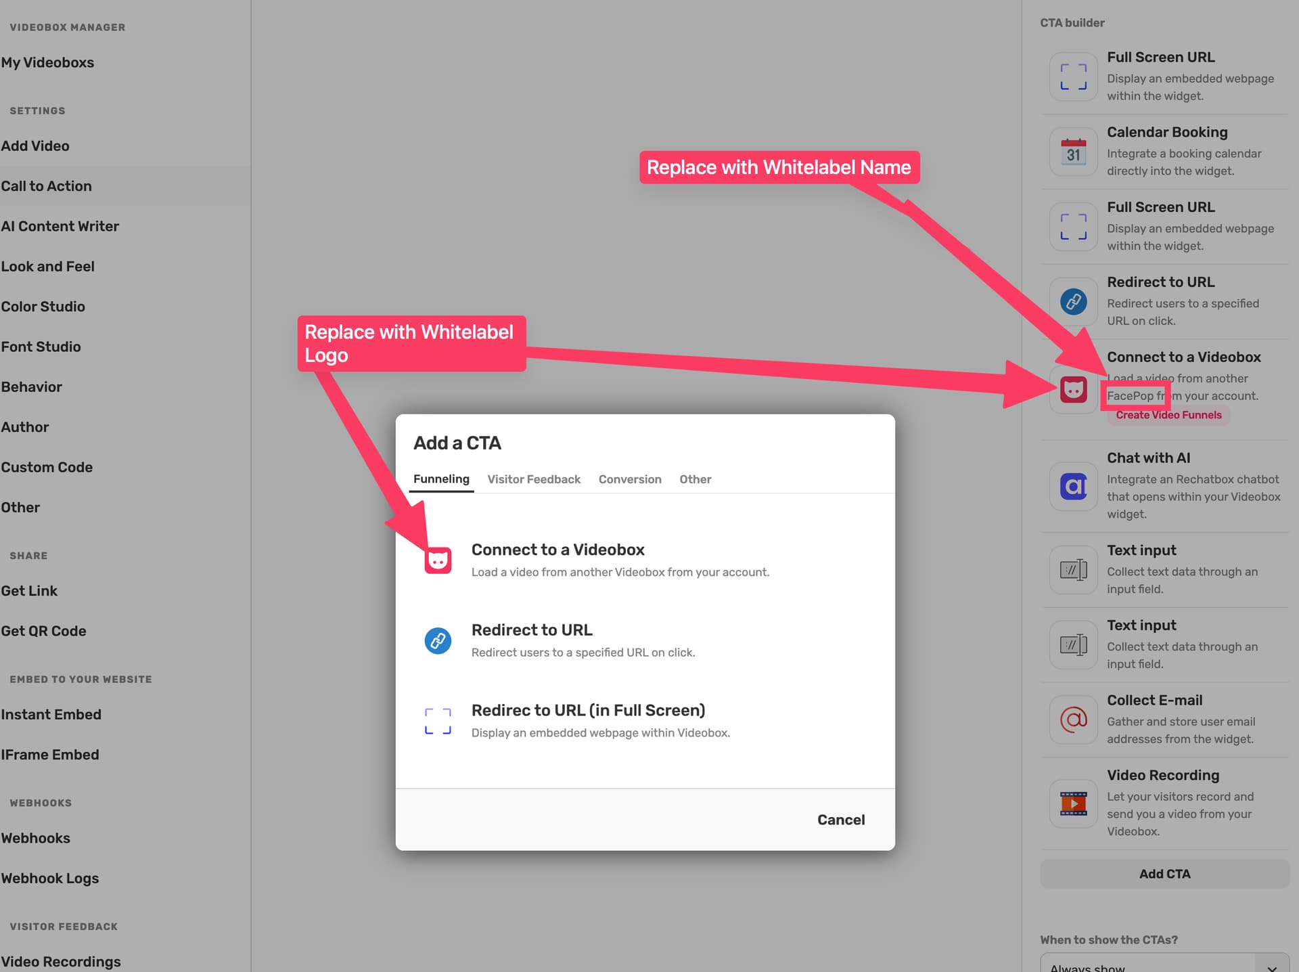Image resolution: width=1299 pixels, height=972 pixels.
Task: Open AI Content Writer settings
Action: click(60, 226)
